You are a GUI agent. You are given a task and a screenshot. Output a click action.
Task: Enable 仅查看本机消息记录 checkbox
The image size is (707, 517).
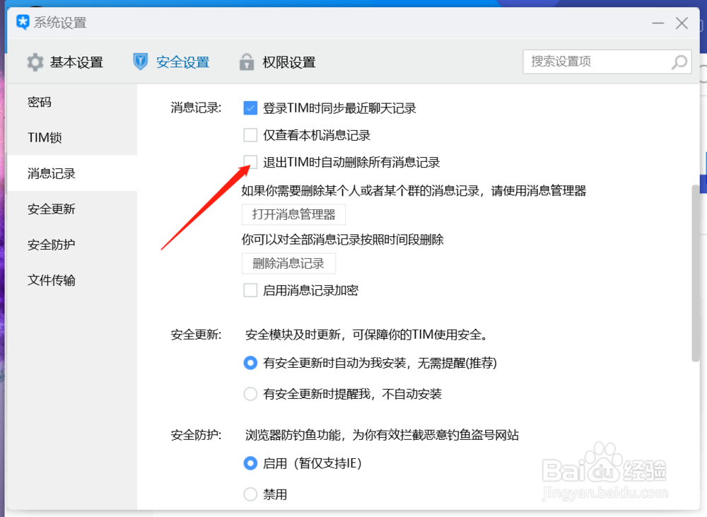click(250, 135)
